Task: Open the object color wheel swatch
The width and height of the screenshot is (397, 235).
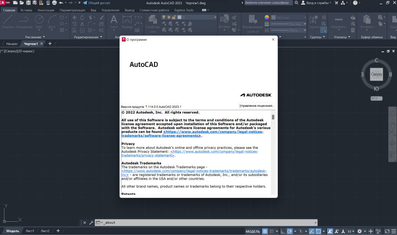Action: click(x=267, y=18)
